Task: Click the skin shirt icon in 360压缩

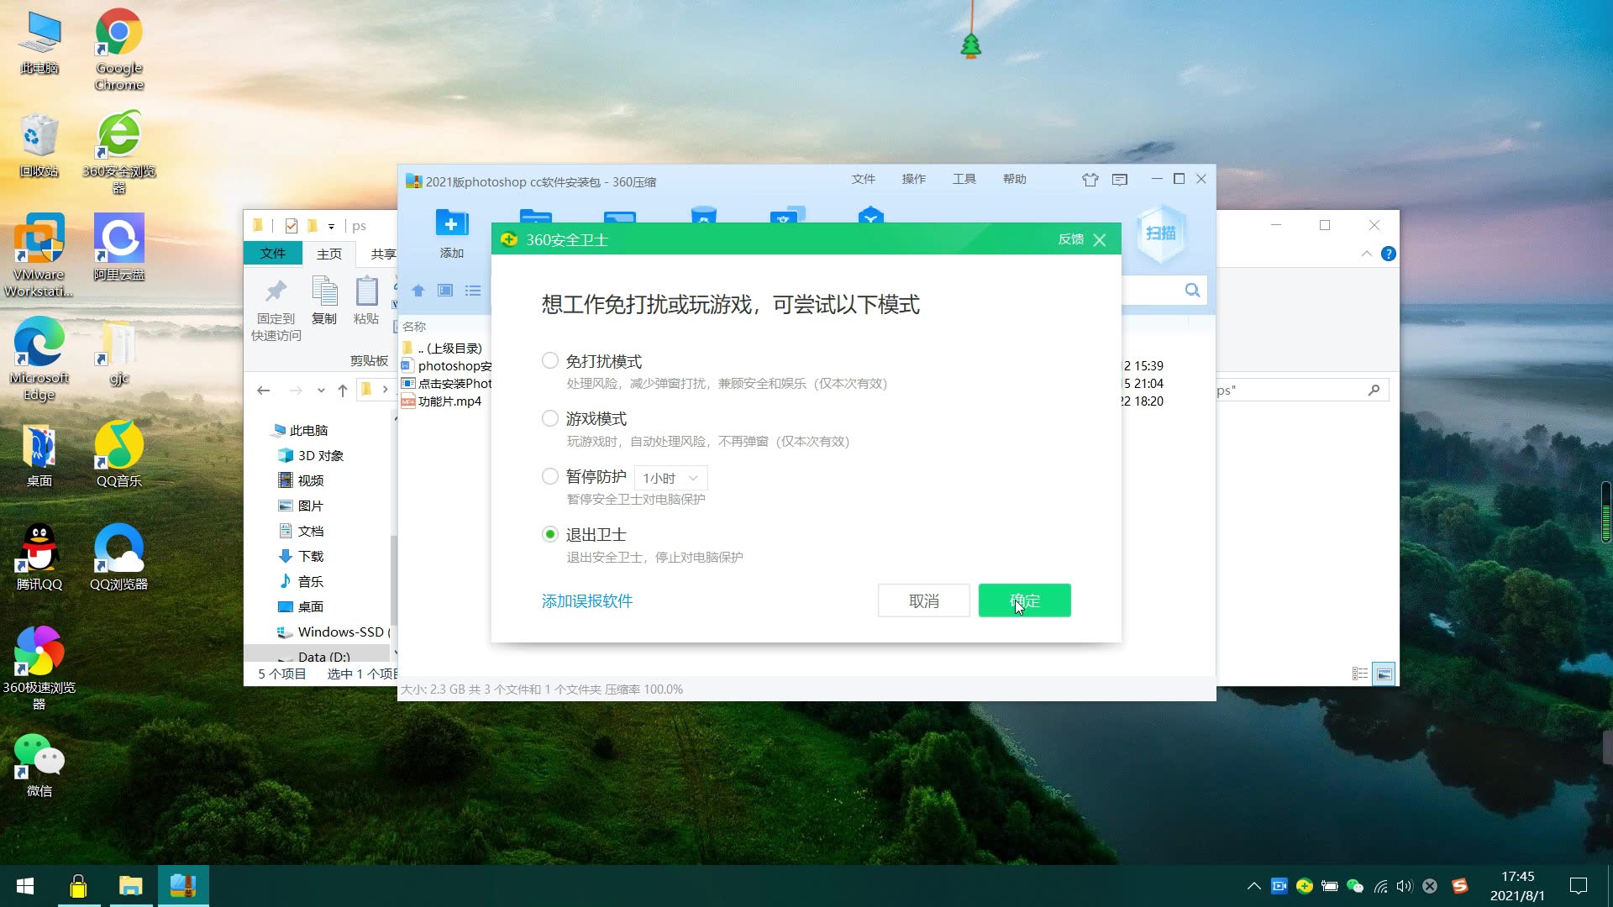Action: [x=1090, y=179]
